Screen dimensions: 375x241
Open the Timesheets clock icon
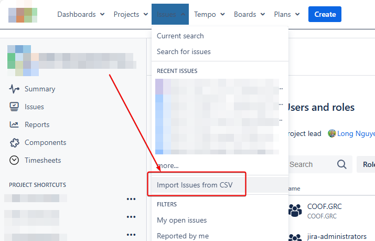coord(14,160)
